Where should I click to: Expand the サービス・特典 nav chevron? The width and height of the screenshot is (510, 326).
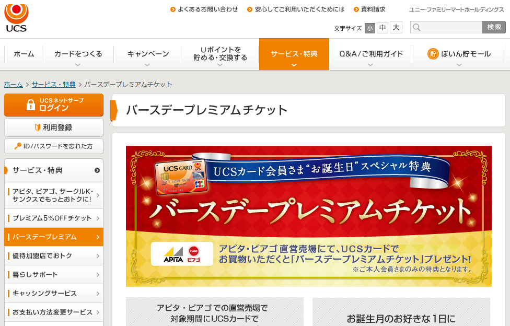pyautogui.click(x=294, y=65)
